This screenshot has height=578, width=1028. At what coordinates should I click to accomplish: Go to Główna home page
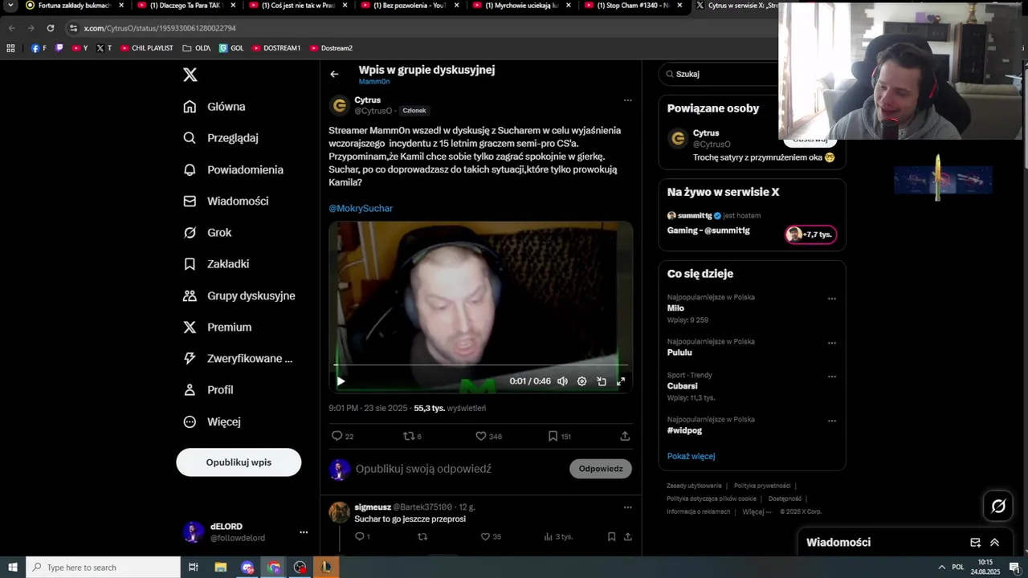(x=214, y=107)
